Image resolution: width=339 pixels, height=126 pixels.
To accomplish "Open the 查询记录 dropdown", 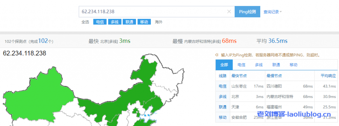I will click(272, 12).
